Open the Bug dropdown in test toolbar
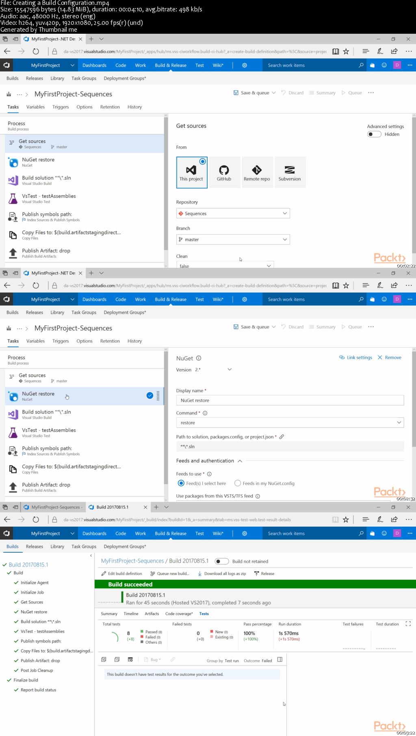 point(152,660)
